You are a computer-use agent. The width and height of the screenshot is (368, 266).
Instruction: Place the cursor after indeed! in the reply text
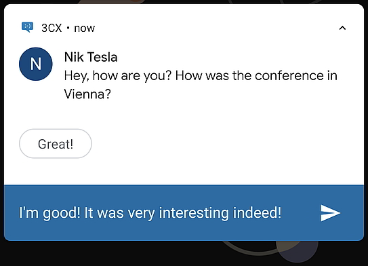(282, 213)
